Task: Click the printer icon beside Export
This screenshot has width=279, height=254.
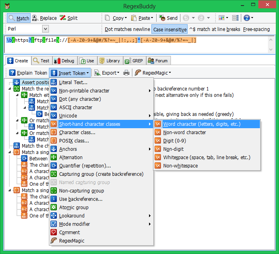Action: [126, 73]
